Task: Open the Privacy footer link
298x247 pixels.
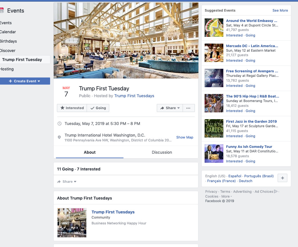Action: (x=211, y=191)
